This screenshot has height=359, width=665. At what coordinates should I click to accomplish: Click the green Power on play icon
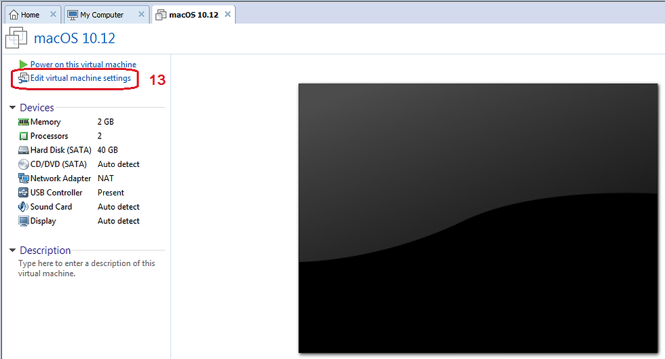click(23, 64)
